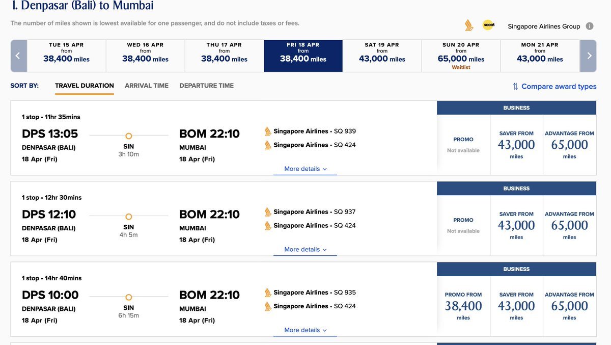The image size is (611, 345).
Task: Click the airline logo next to SQ 939
Action: click(268, 131)
